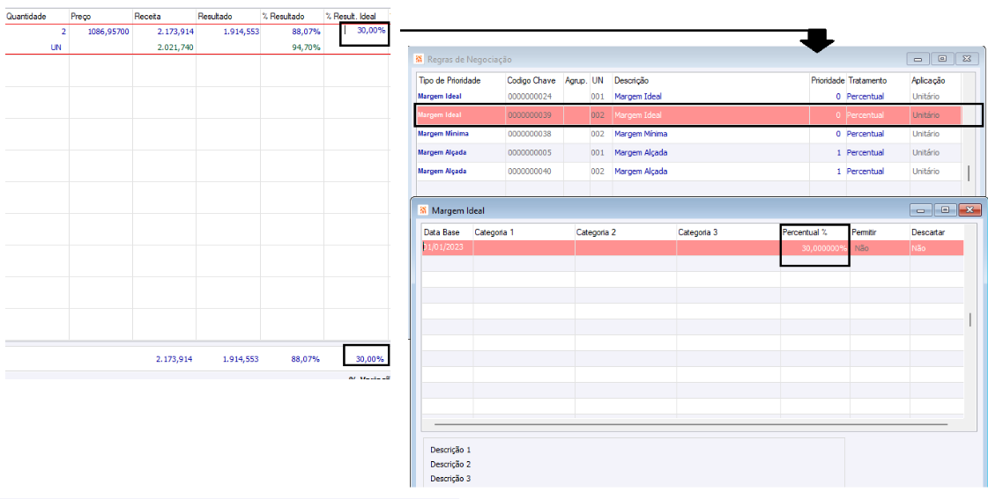
Task: Close the Regras de Negociação window
Action: pyautogui.click(x=966, y=59)
